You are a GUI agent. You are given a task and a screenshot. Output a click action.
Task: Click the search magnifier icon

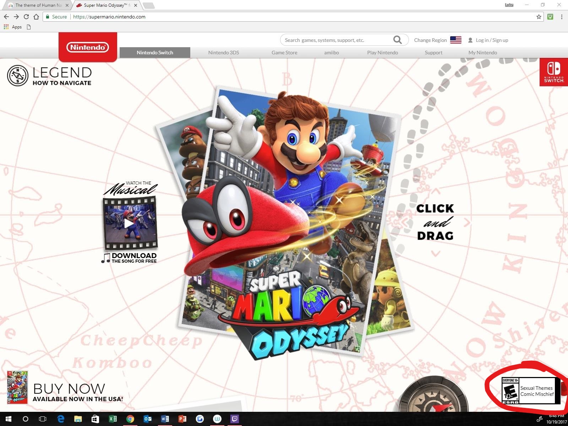(x=397, y=40)
